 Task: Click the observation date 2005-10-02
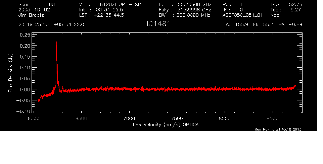[x=34, y=10]
